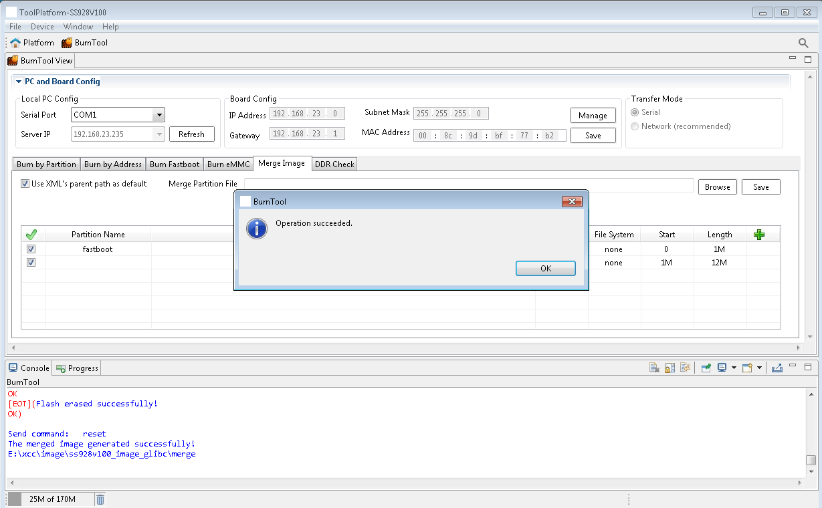This screenshot has height=508, width=822.
Task: Click the search magnifier icon
Action: (803, 43)
